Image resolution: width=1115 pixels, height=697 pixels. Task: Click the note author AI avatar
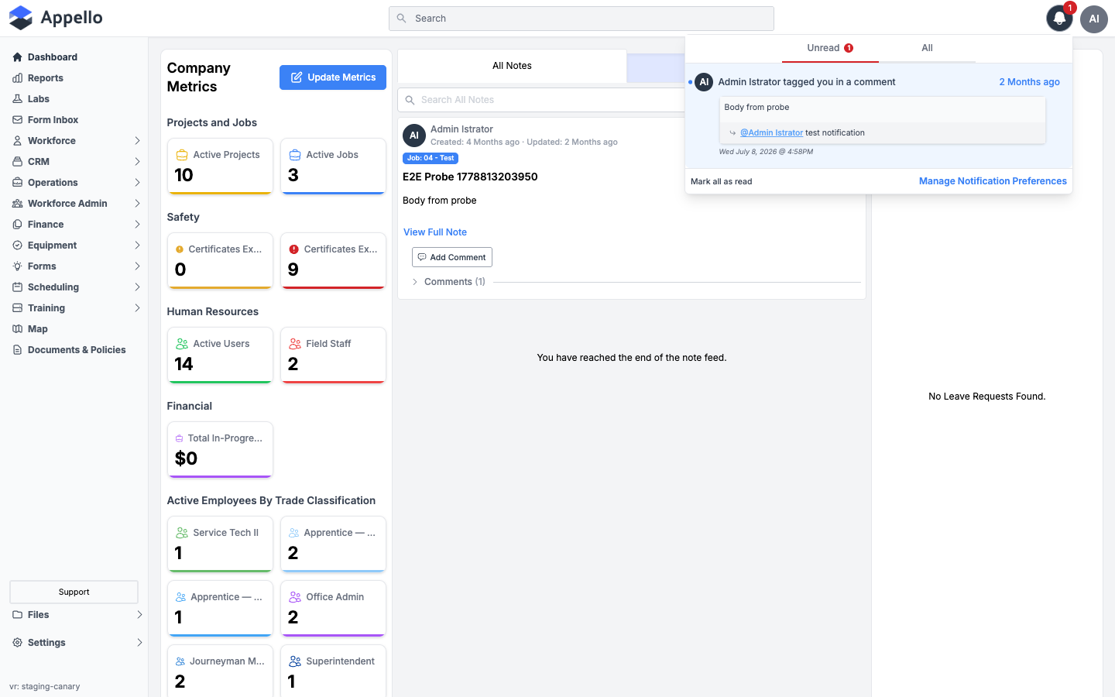[414, 136]
